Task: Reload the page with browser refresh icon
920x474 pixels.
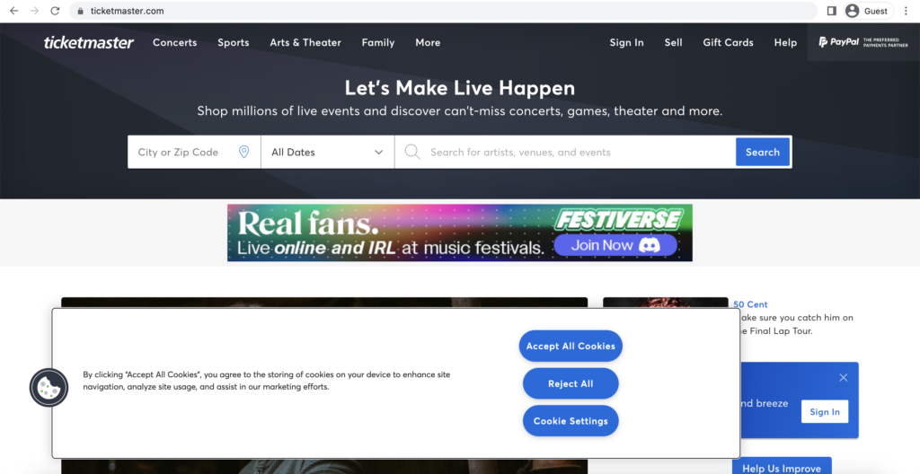Action: coord(56,11)
